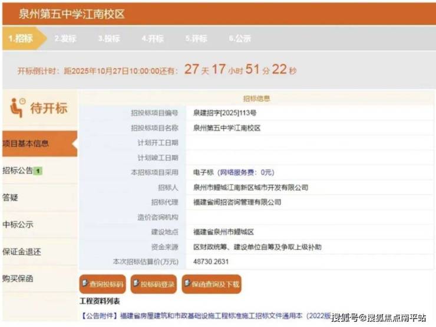436x327 pixels.
Task: Select 答疑 from the left menu
Action: pyautogui.click(x=11, y=198)
